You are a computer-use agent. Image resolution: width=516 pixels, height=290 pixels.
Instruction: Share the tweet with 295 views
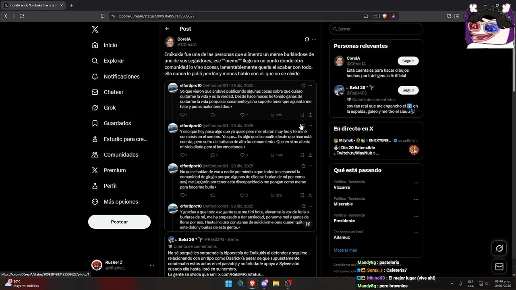pos(310,115)
